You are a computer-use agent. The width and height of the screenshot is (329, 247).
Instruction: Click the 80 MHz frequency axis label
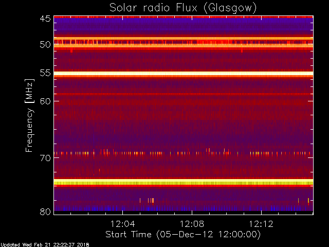pyautogui.click(x=45, y=211)
